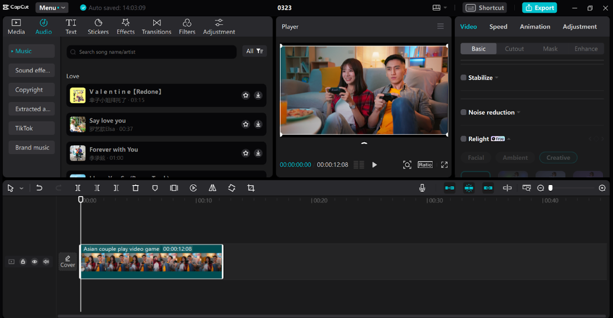
Task: Toggle preview axis icon
Action: [x=507, y=188]
